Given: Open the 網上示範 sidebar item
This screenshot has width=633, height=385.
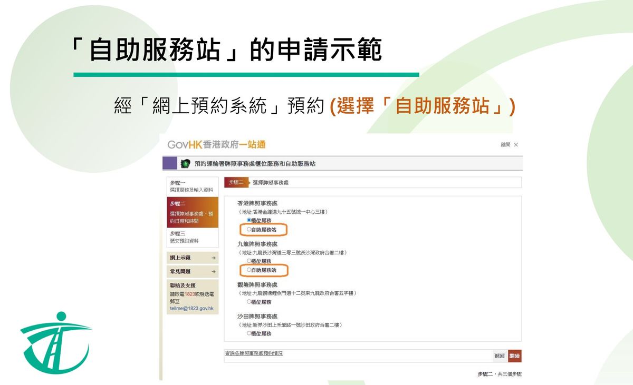Looking at the screenshot, I should tap(193, 258).
